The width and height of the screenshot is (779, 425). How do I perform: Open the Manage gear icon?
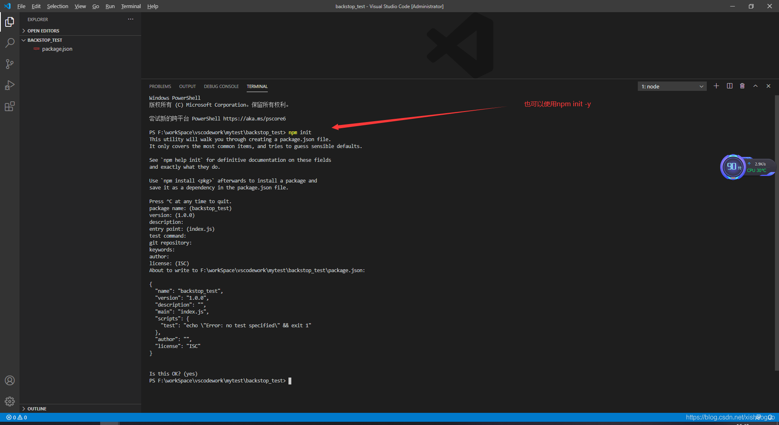point(10,401)
